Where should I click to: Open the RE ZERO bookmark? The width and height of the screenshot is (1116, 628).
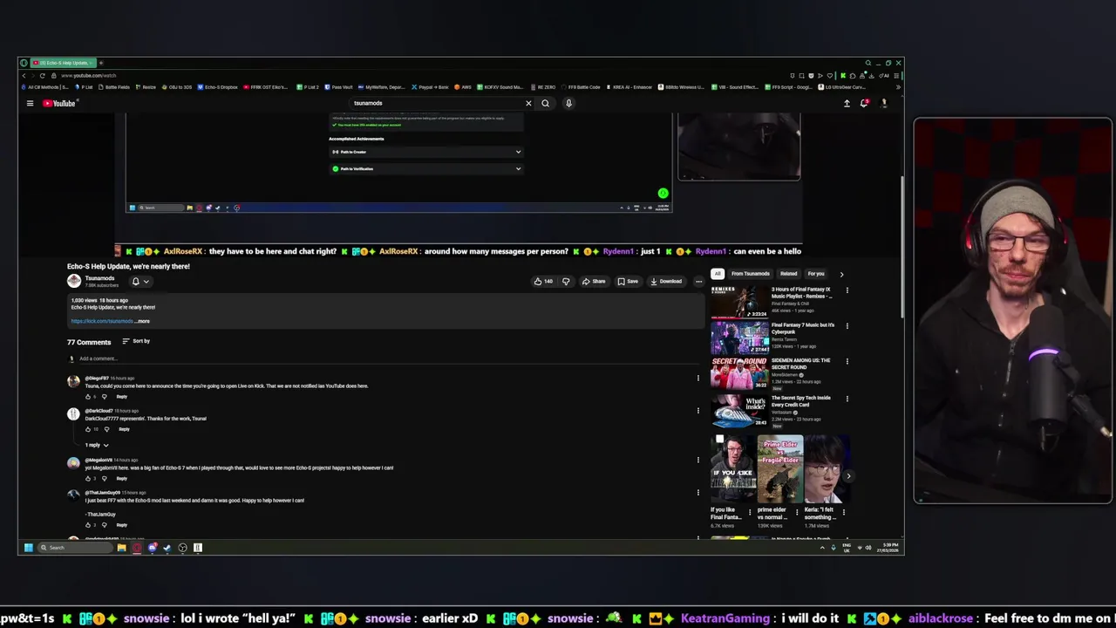point(542,87)
